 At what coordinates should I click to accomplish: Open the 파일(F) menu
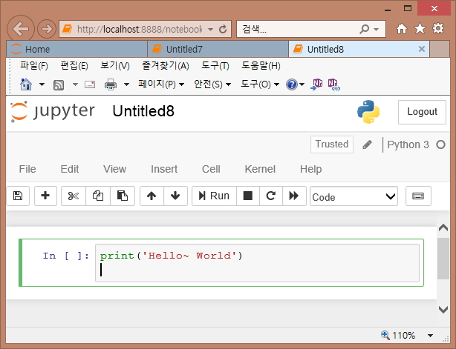(33, 66)
